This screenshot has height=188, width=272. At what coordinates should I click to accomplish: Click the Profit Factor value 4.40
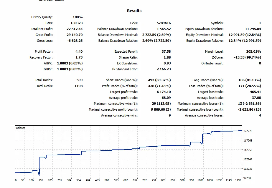tap(79, 51)
